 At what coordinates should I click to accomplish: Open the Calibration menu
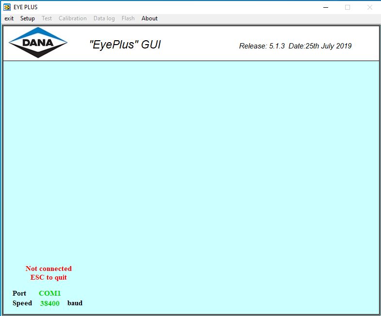click(x=73, y=18)
